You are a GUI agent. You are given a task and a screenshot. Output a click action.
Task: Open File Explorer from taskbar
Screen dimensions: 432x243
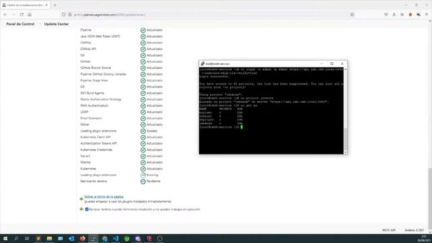coord(49,238)
